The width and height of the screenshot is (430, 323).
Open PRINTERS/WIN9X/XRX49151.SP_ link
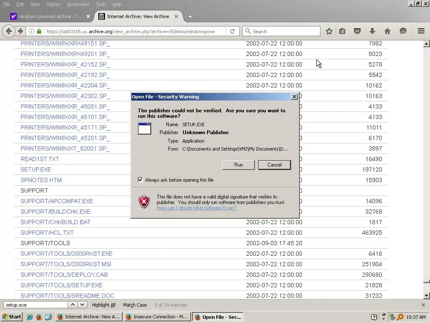coord(65,43)
